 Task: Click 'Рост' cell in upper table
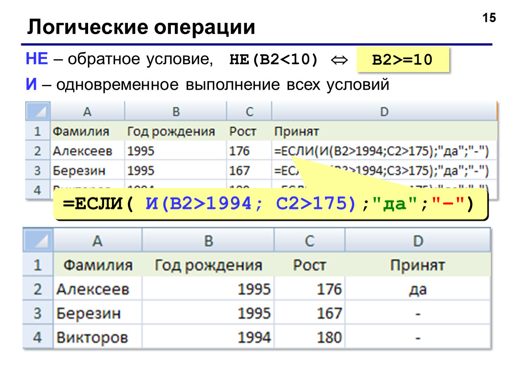pyautogui.click(x=249, y=131)
